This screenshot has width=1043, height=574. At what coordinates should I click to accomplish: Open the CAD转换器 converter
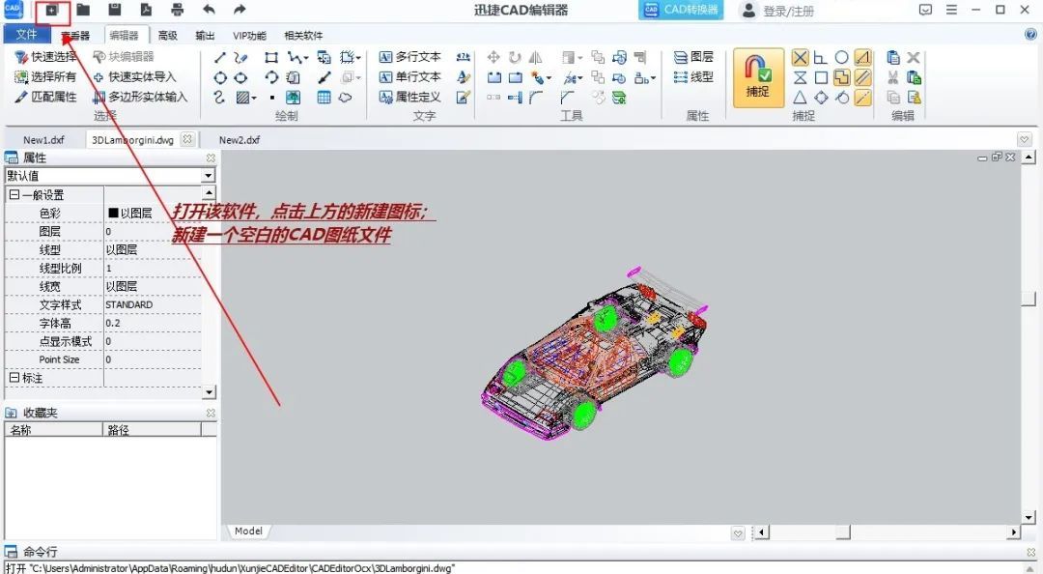click(680, 11)
